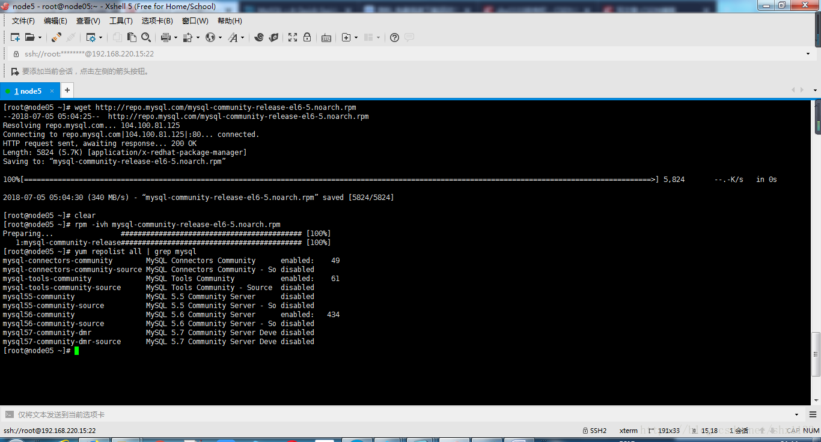The height and width of the screenshot is (442, 821).
Task: Expand the globe encoding dropdown arrow
Action: tap(220, 37)
